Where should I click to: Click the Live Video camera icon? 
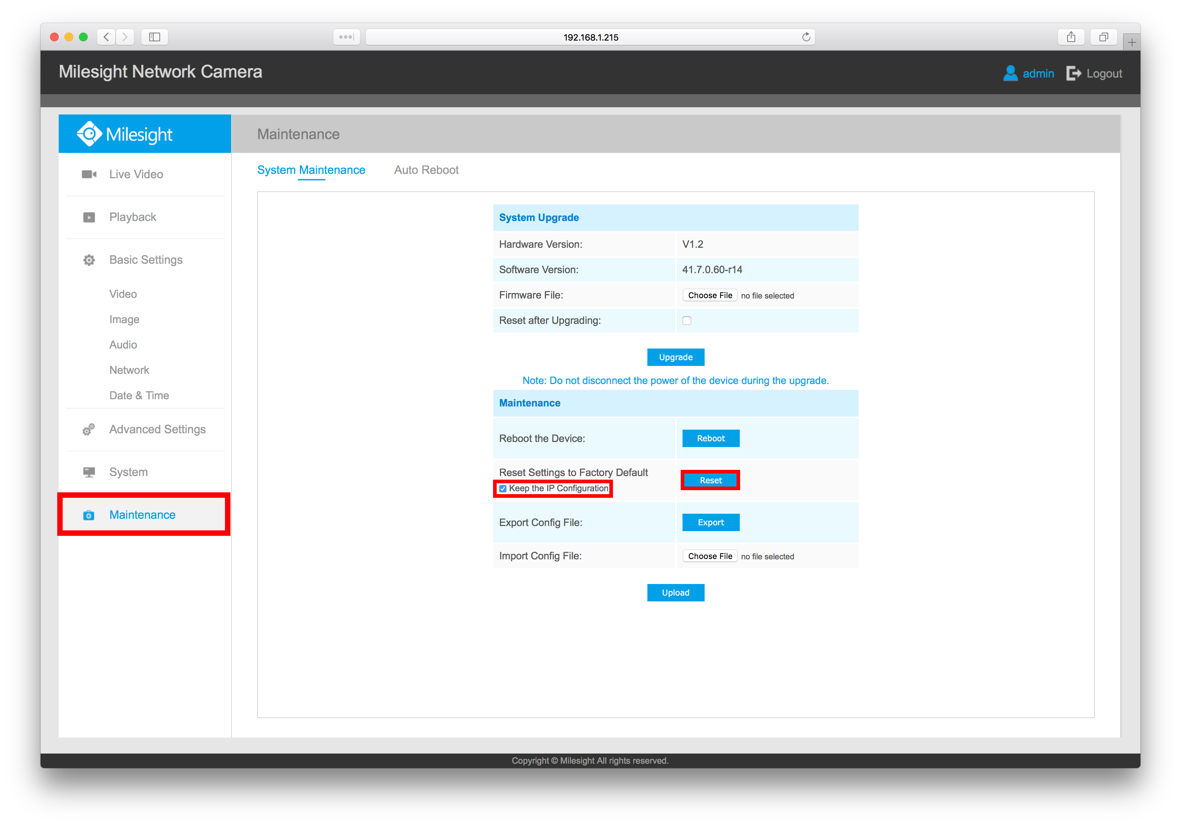tap(89, 174)
